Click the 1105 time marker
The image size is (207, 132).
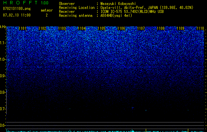[101, 28]
